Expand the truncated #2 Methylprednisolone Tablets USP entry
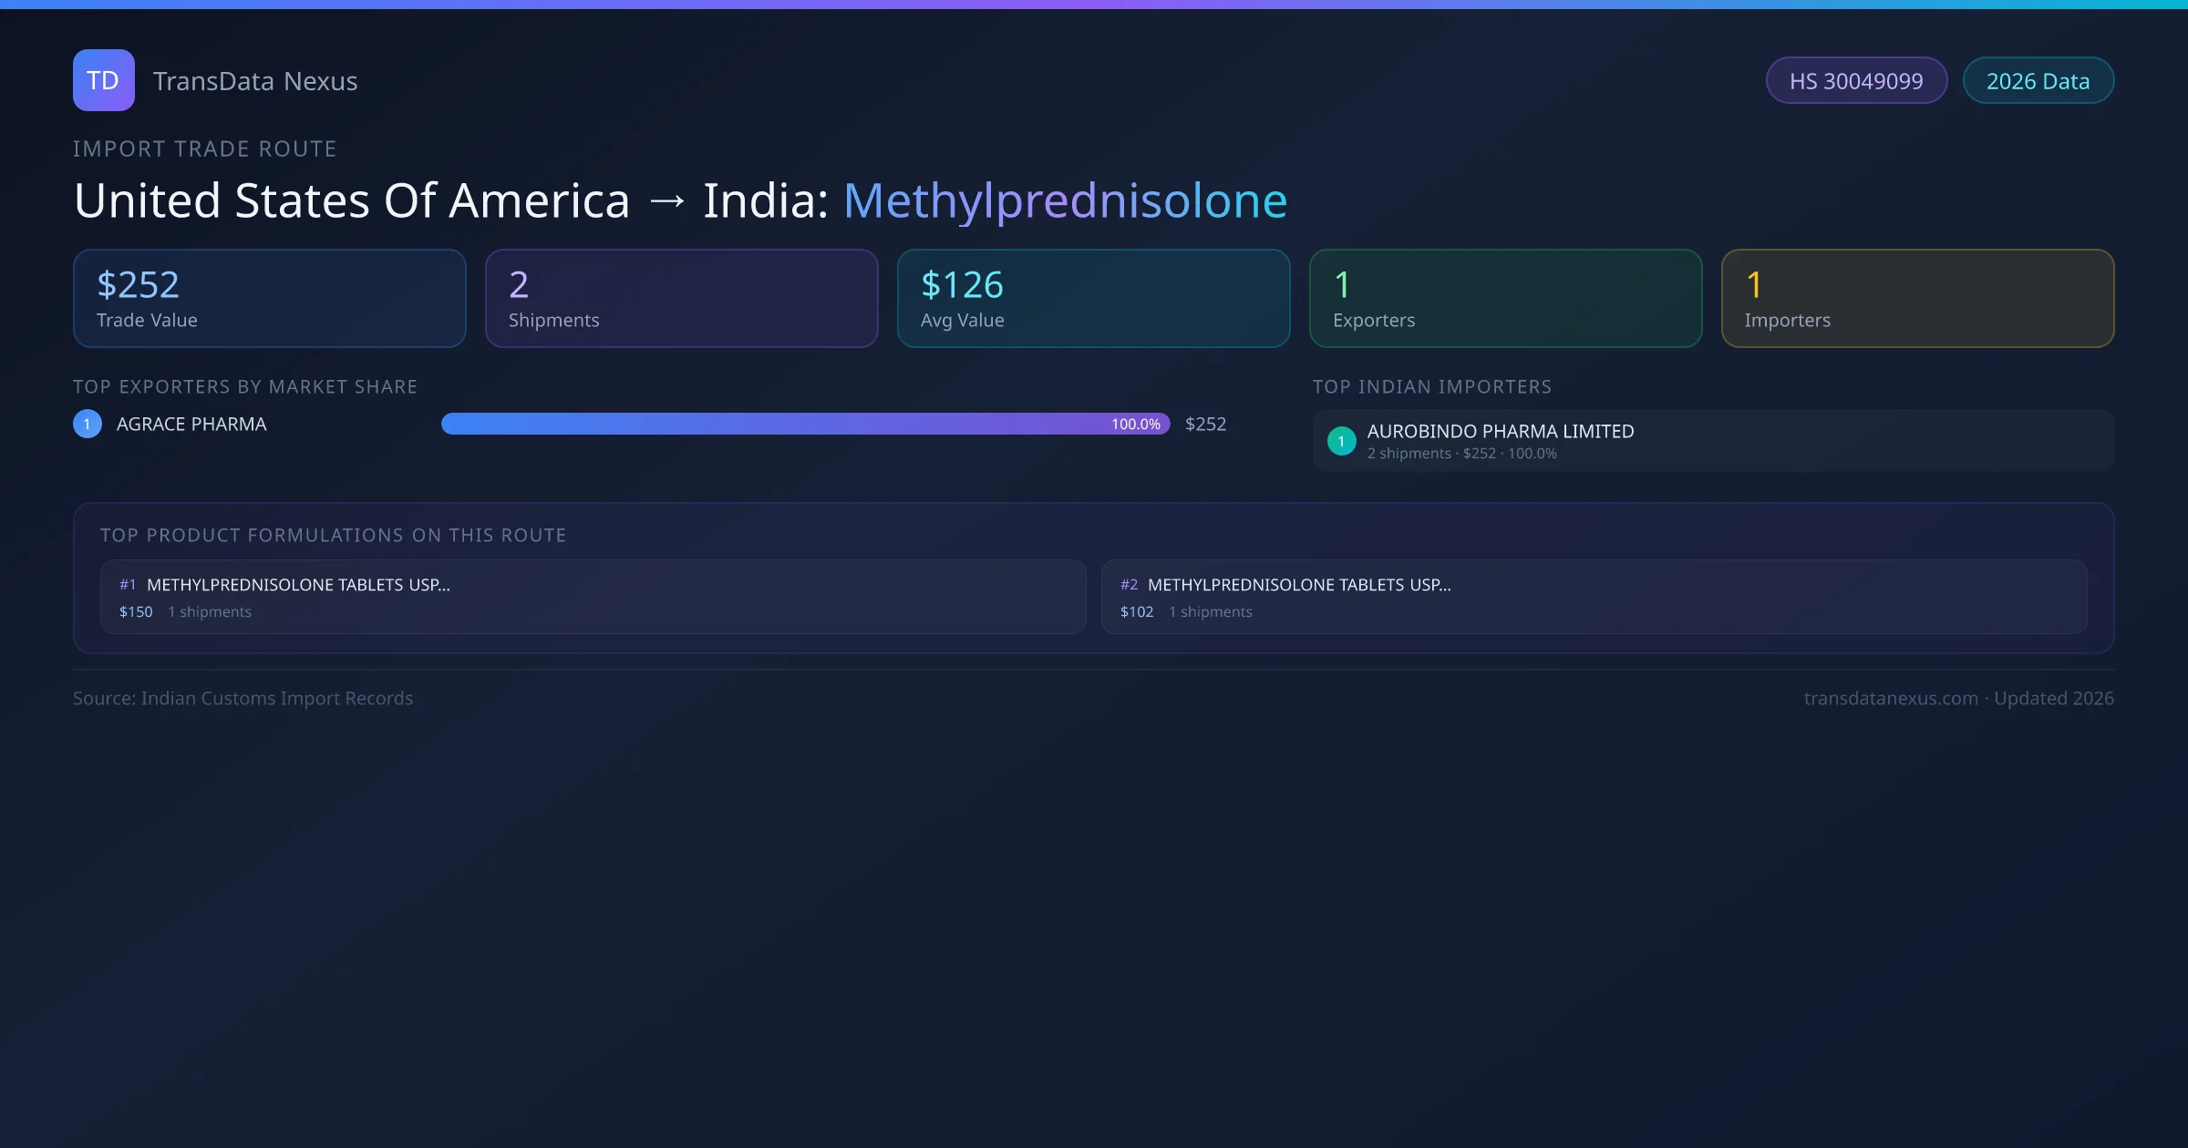2188x1148 pixels. [1301, 585]
